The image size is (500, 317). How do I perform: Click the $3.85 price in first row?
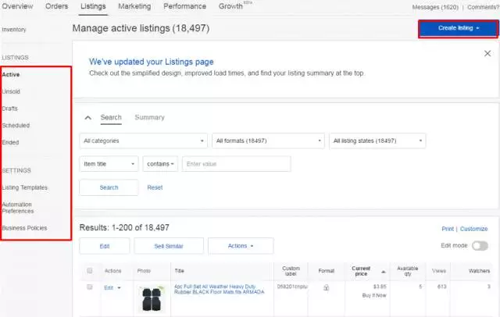pos(380,287)
